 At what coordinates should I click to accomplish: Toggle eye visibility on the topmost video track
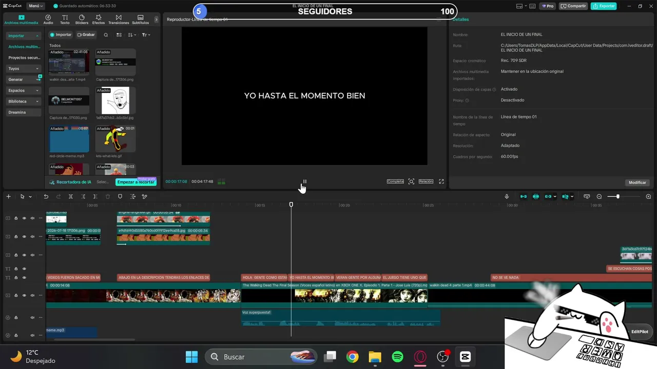[24, 218]
